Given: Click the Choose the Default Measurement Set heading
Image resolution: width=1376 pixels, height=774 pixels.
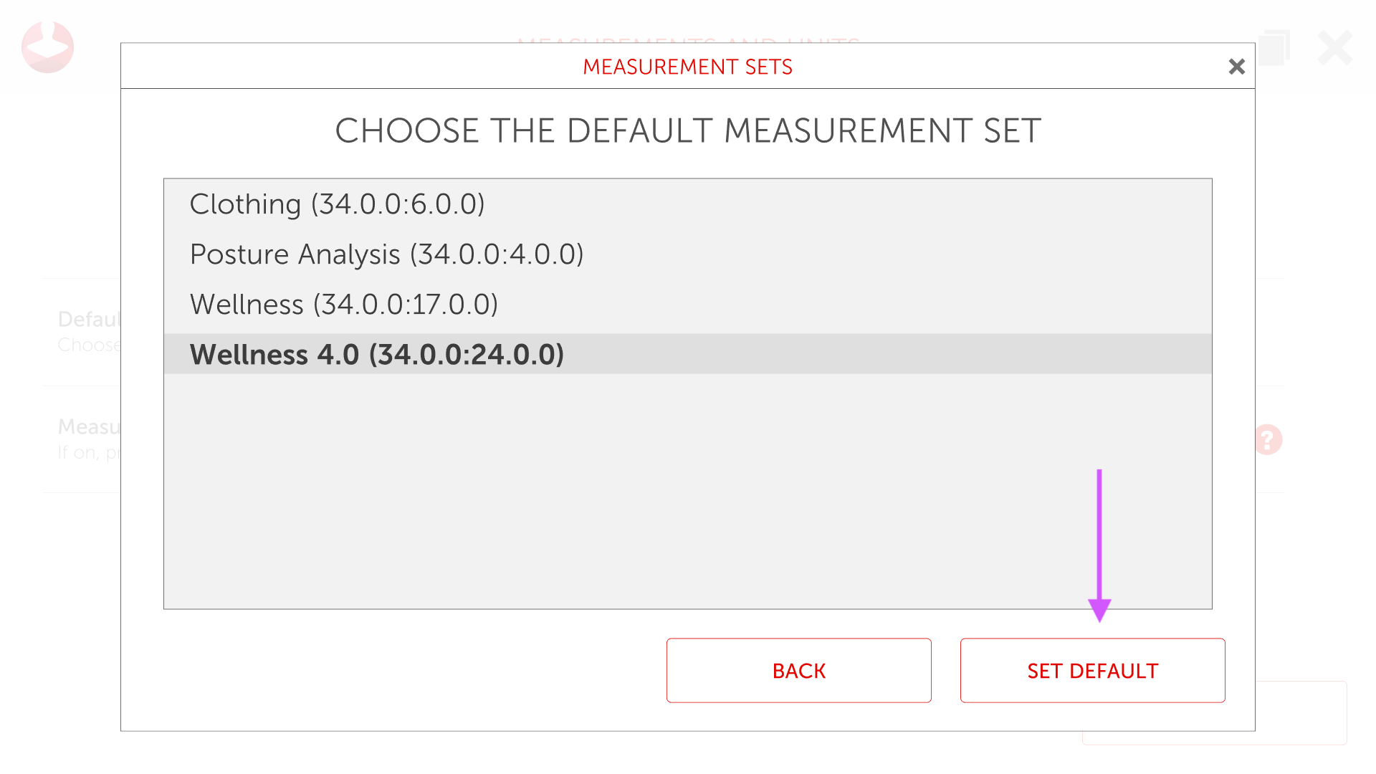Looking at the screenshot, I should click(x=687, y=131).
